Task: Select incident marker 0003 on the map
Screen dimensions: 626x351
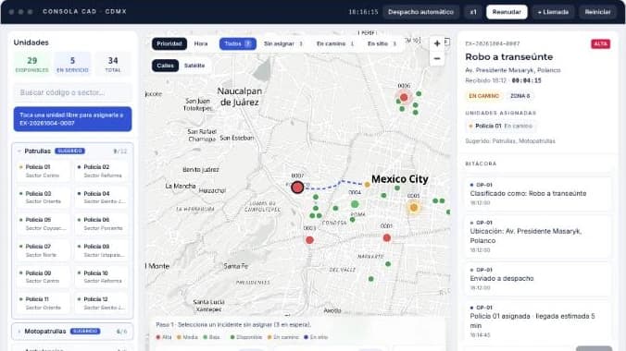Action: [x=309, y=240]
